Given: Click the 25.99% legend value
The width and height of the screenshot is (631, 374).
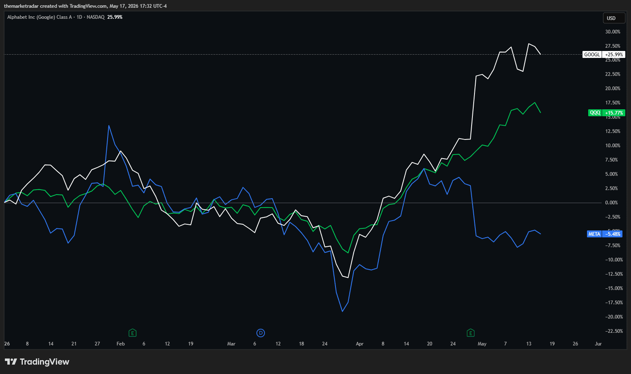Looking at the screenshot, I should tap(115, 17).
